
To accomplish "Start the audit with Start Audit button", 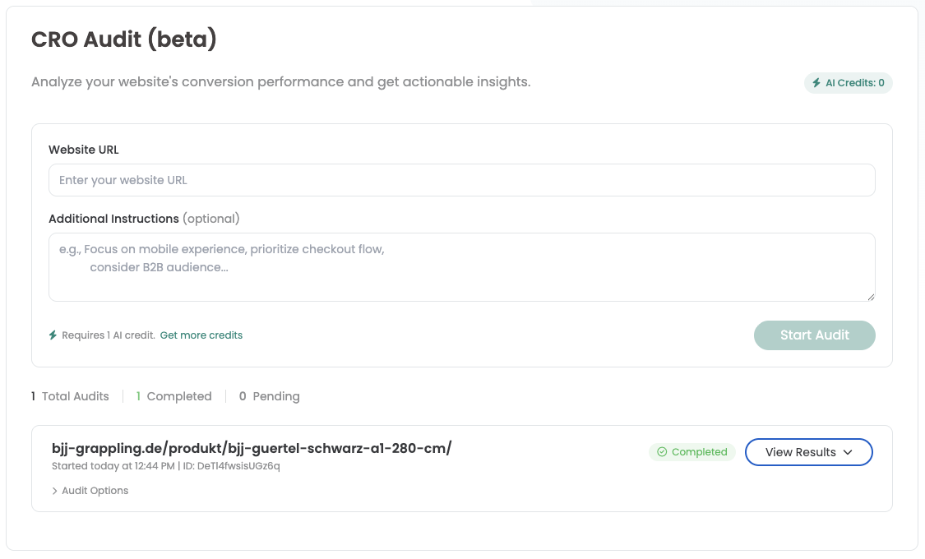I will [x=814, y=335].
